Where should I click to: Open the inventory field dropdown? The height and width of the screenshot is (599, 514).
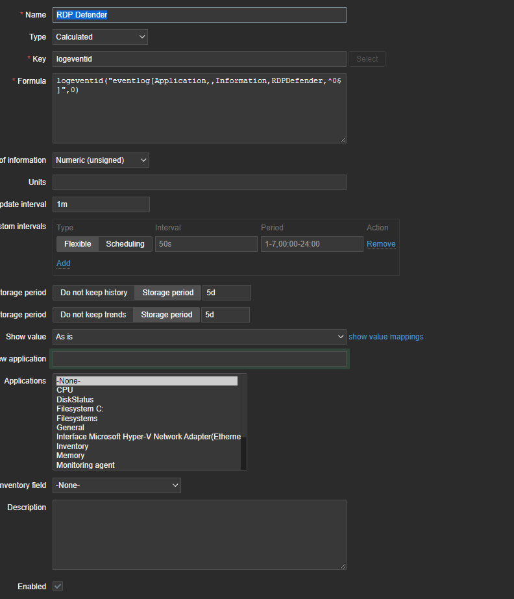(117, 485)
